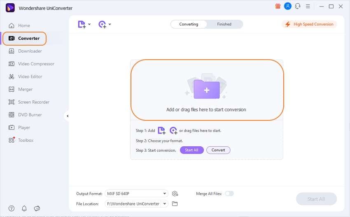This screenshot has height=217, width=350.
Task: Click the Add Files icon in top toolbar
Action: [82, 24]
